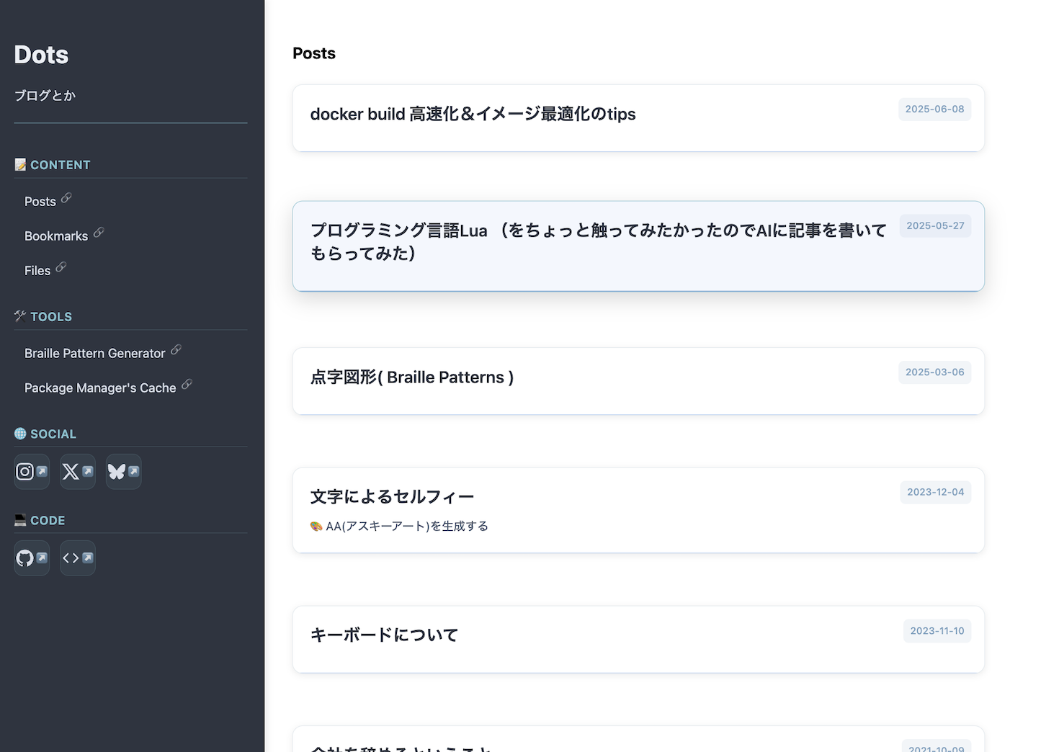Screen dimensions: 1059x752
Task: Click the laptop icon beside CODE
Action: coord(20,520)
